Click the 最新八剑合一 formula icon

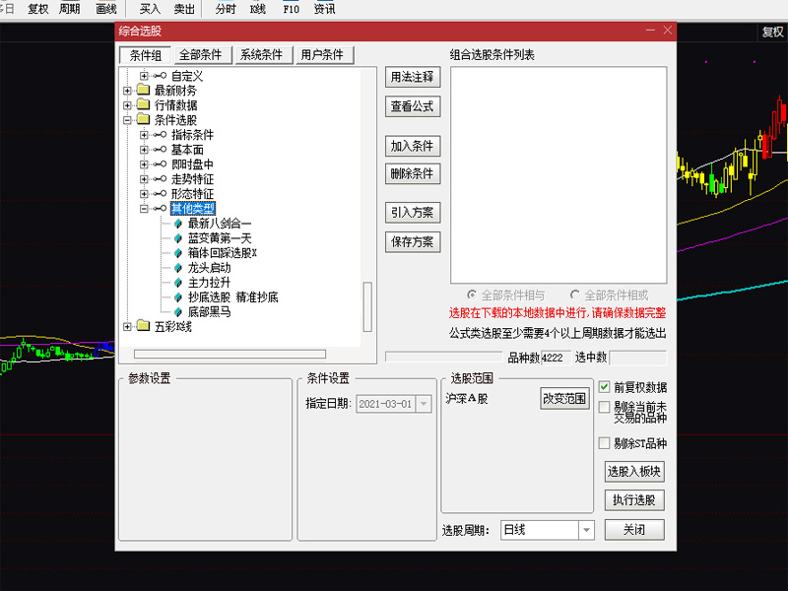(x=178, y=223)
